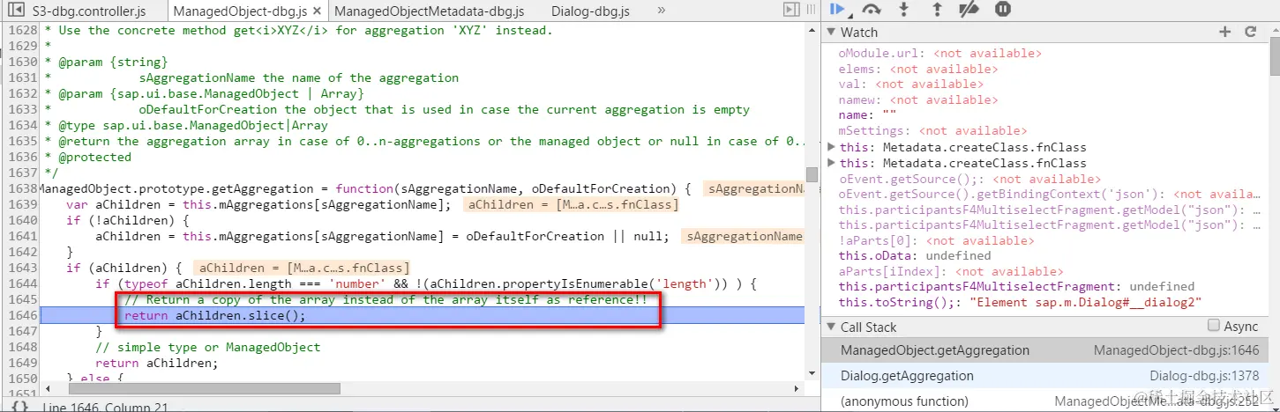Close the ManagedObject-dbg.js tab

click(318, 11)
